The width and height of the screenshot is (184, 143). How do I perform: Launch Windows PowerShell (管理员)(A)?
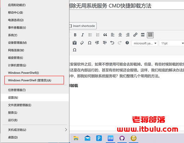tap(35, 80)
